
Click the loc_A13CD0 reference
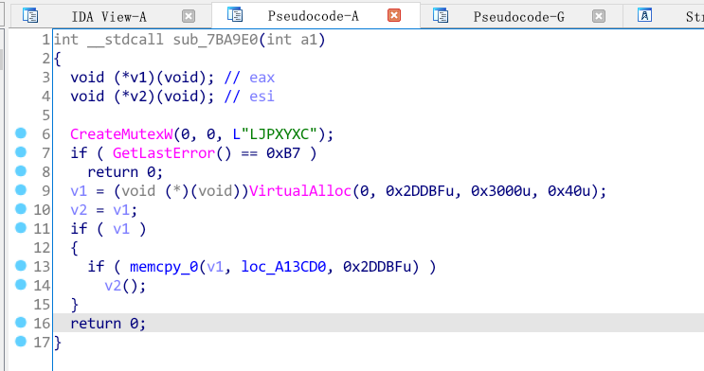(x=283, y=267)
